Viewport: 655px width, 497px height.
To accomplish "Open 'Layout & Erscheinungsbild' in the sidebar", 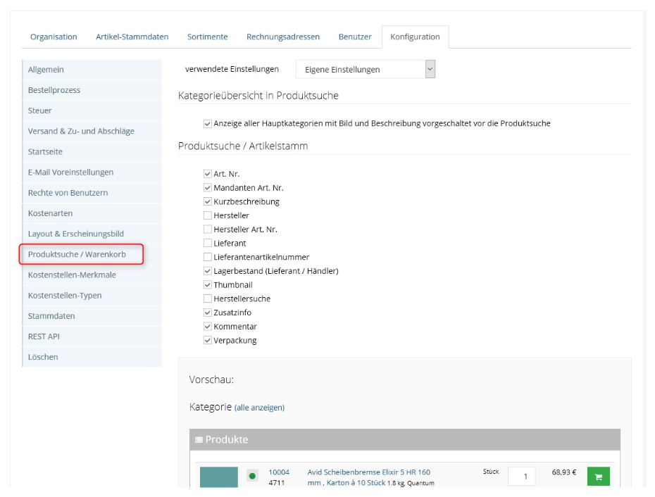I will (x=75, y=234).
